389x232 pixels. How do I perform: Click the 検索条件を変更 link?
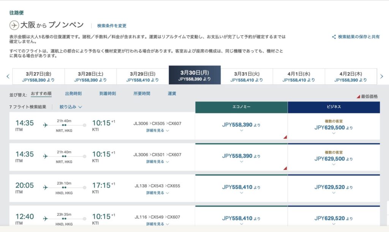[112, 26]
